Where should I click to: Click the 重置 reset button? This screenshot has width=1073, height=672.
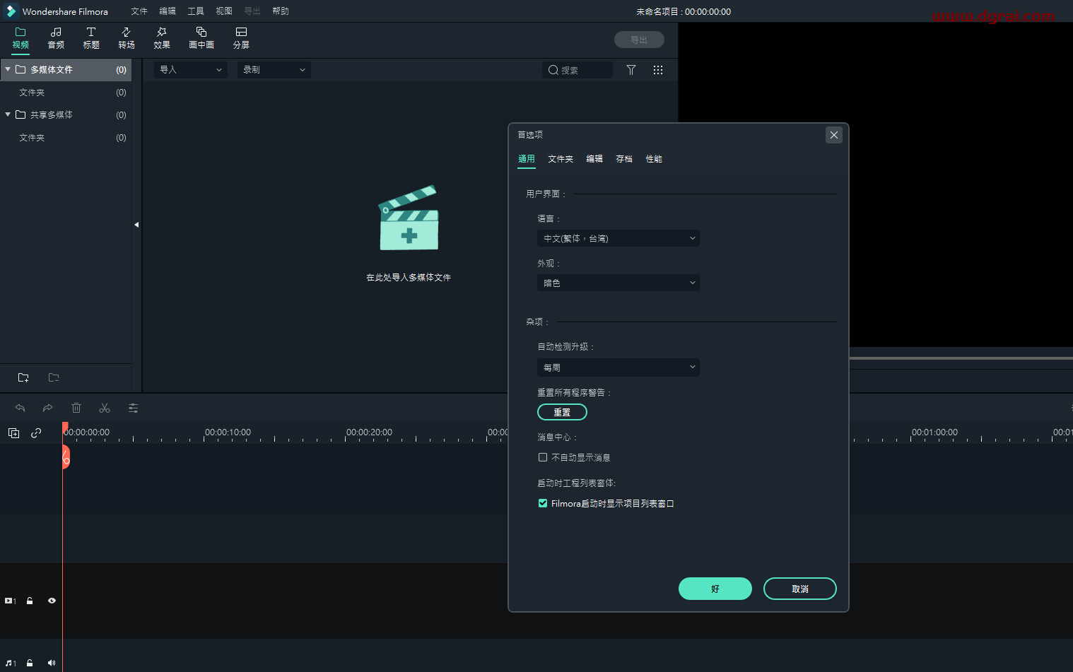pos(562,412)
